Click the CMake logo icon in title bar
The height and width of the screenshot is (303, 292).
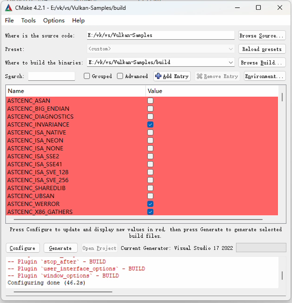(8, 8)
